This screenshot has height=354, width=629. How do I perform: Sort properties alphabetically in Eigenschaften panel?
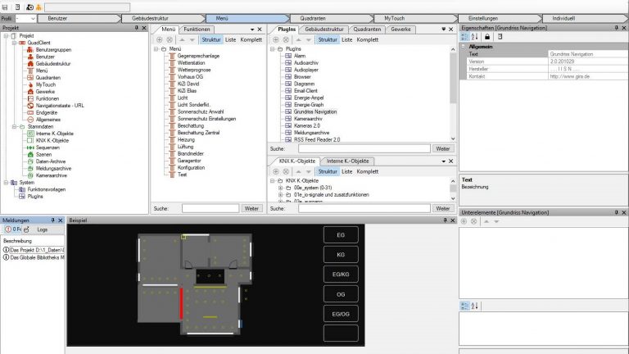coord(474,38)
